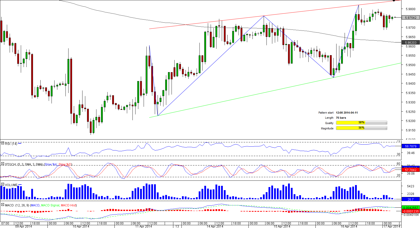The width and height of the screenshot is (420, 228).
Task: Click the pattern start date 12:00 2014-04-11
Action: (x=347, y=113)
